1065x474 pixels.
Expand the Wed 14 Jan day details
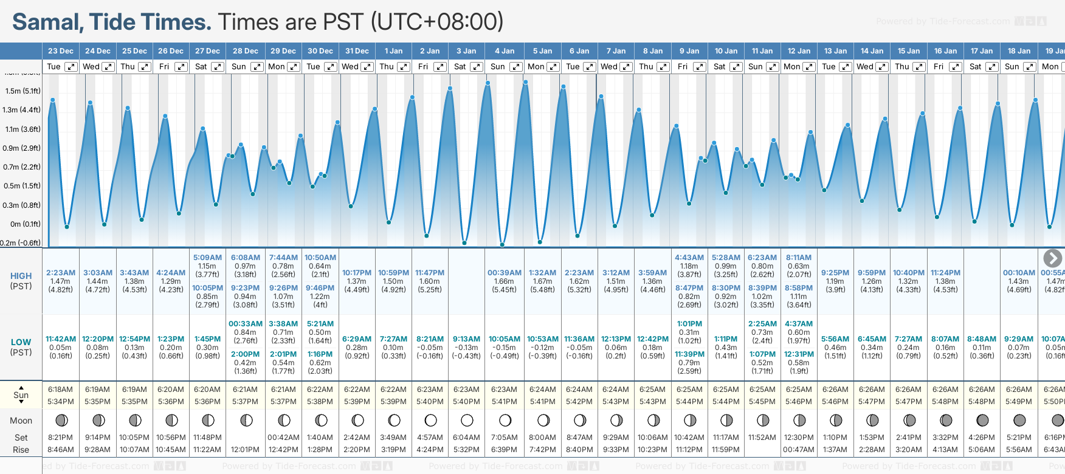pos(882,67)
